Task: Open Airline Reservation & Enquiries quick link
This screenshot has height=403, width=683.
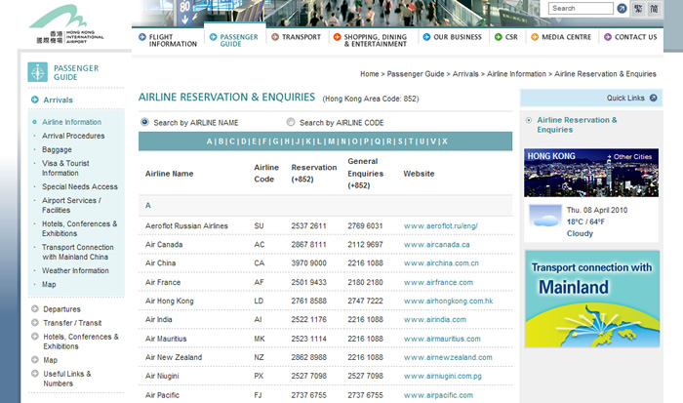Action: (x=577, y=125)
